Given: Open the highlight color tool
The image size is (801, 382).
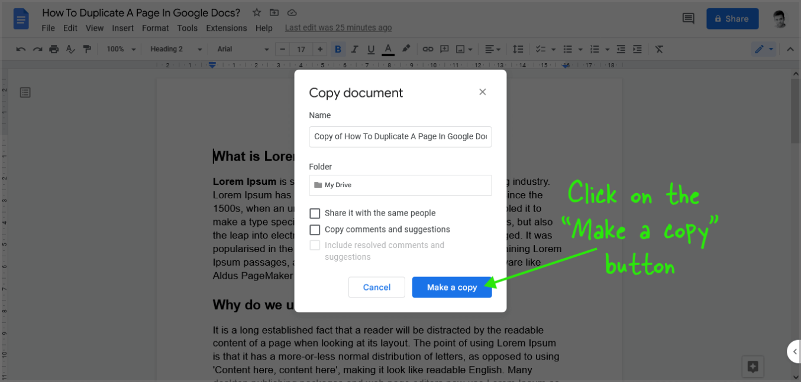Looking at the screenshot, I should tap(406, 49).
